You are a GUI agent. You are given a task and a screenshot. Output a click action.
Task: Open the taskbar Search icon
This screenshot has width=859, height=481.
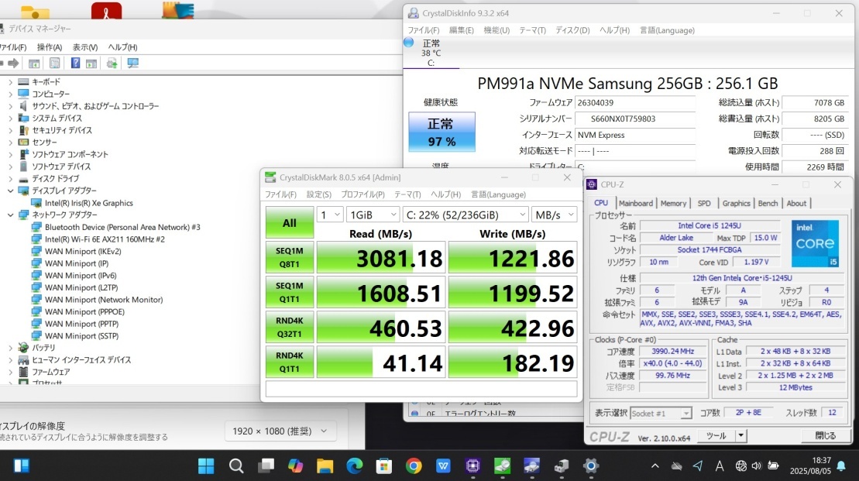pos(236,466)
